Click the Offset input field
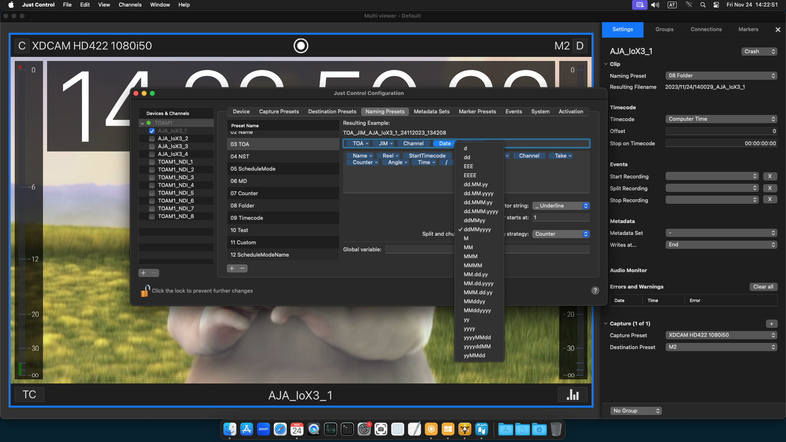Screen dimensions: 786x442 [x=721, y=131]
